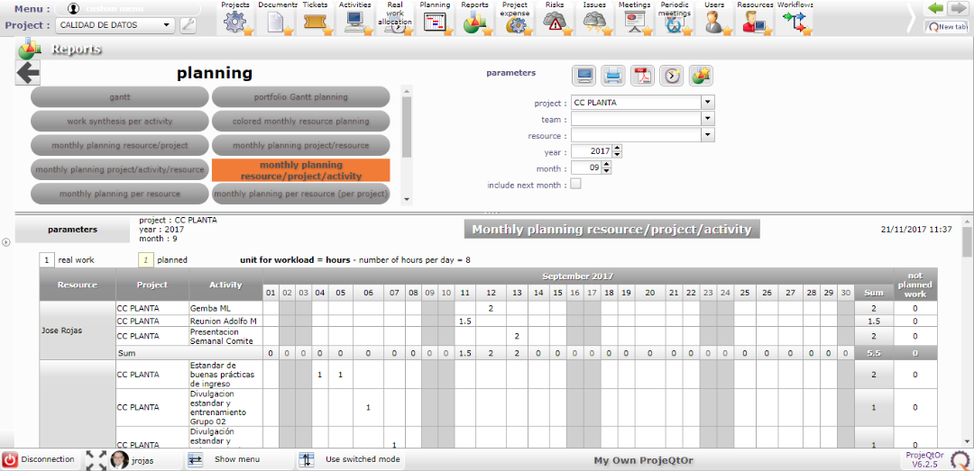Display report on screen with monitor icon
Image resolution: width=974 pixels, height=471 pixels.
pos(584,76)
